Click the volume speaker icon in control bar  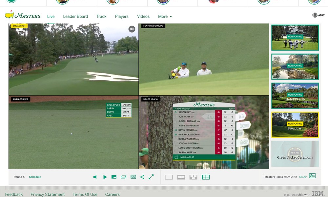pos(95,177)
